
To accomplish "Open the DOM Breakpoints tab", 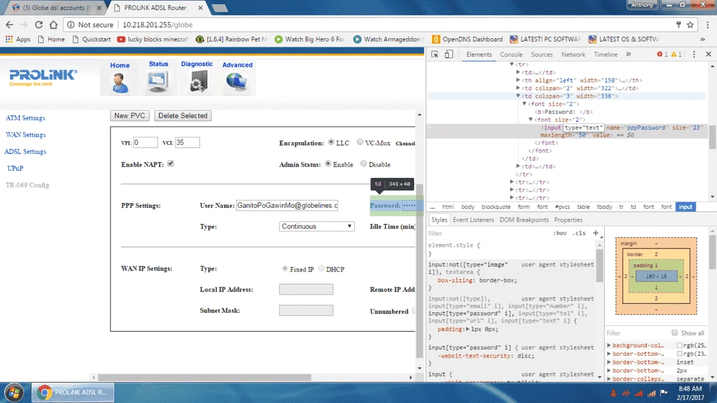I will (x=524, y=220).
